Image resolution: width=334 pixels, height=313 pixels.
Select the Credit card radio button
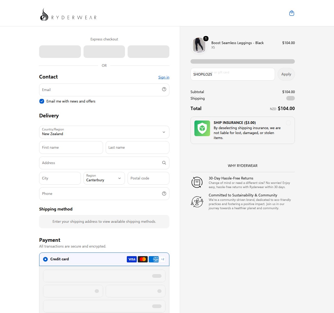45,259
